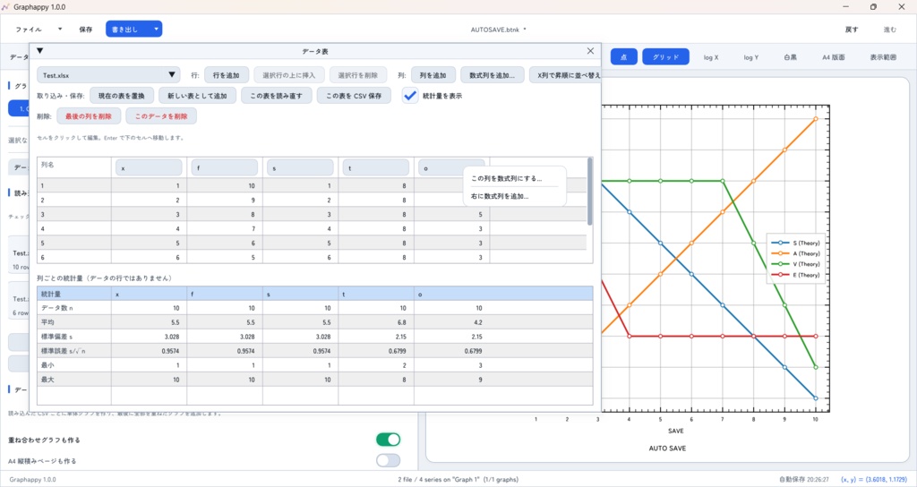Open 表示範囲 display range settings
Image resolution: width=917 pixels, height=487 pixels.
click(882, 57)
